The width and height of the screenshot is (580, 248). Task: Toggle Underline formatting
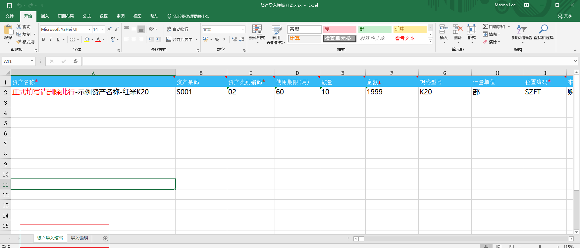(x=58, y=39)
